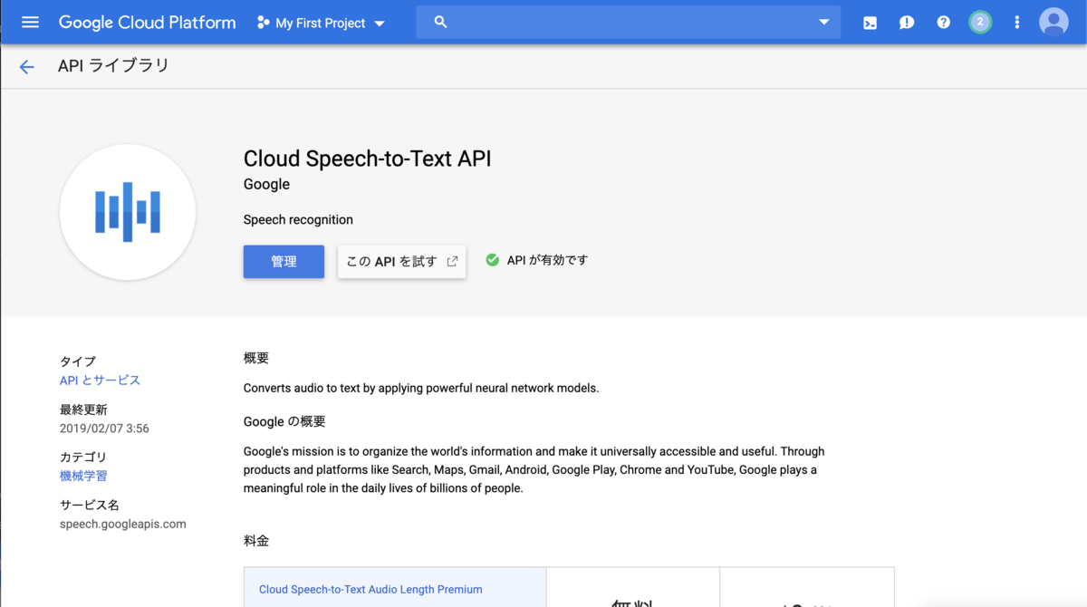Open the three-dot settings menu
This screenshot has height=607, width=1087.
tap(1017, 23)
